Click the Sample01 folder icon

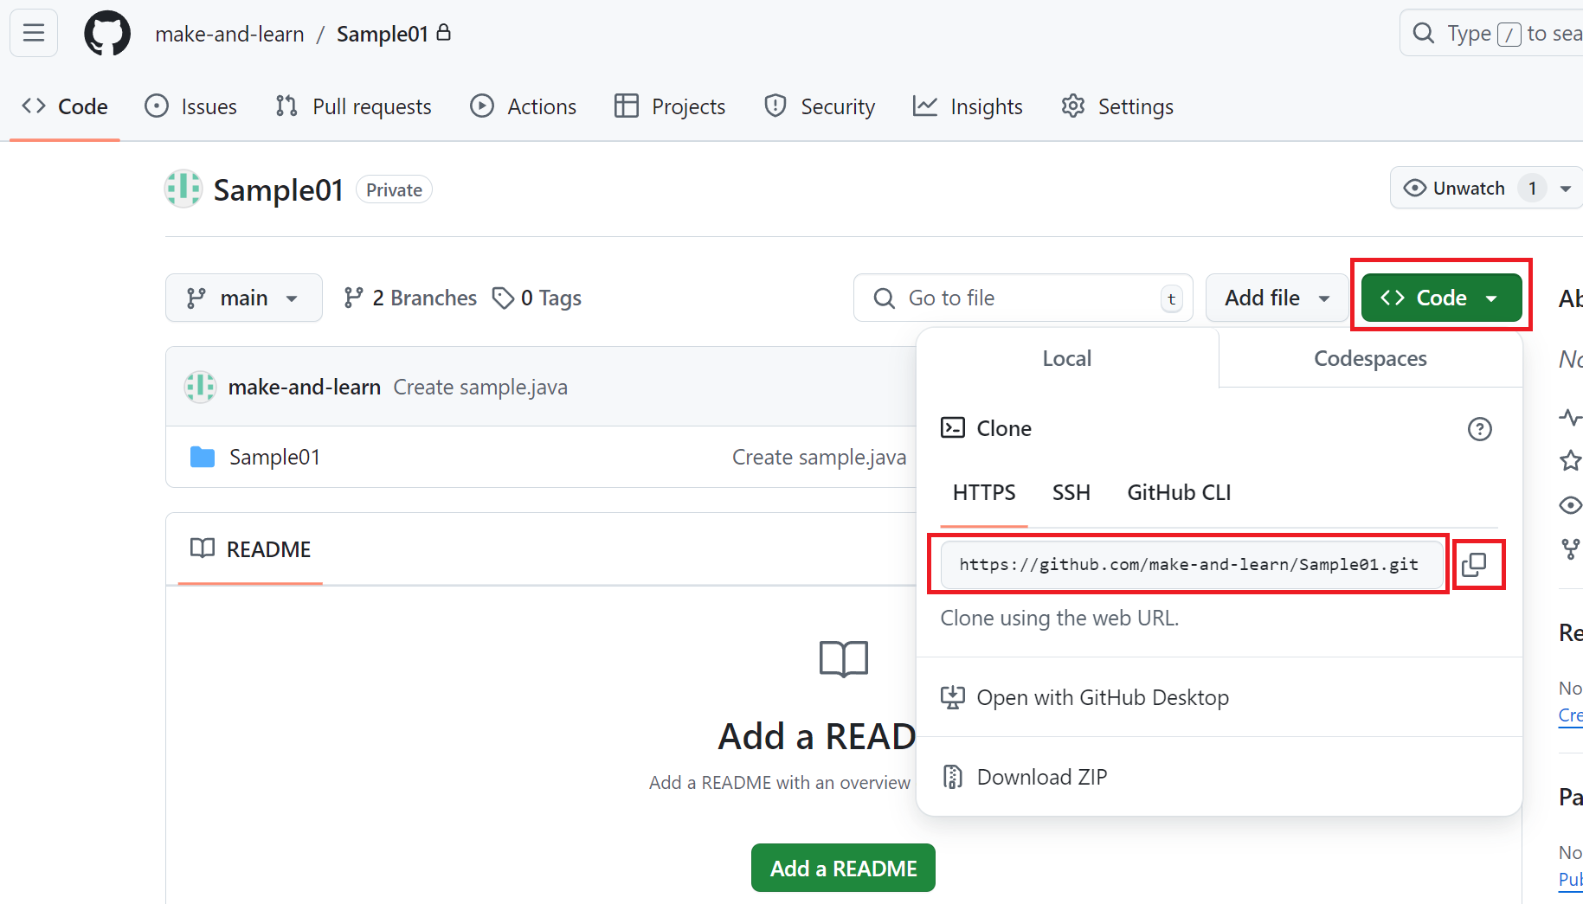203,457
